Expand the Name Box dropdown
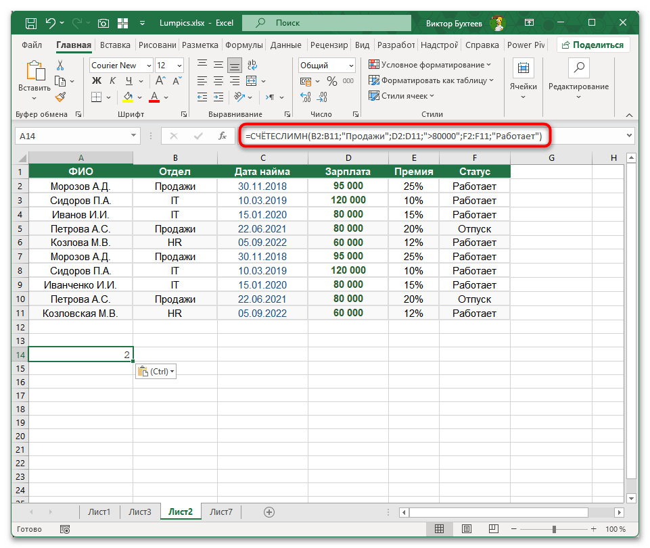 click(x=133, y=135)
